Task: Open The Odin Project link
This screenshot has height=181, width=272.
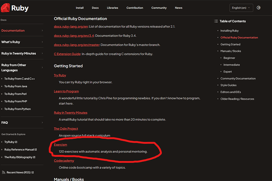Action: coord(66,129)
